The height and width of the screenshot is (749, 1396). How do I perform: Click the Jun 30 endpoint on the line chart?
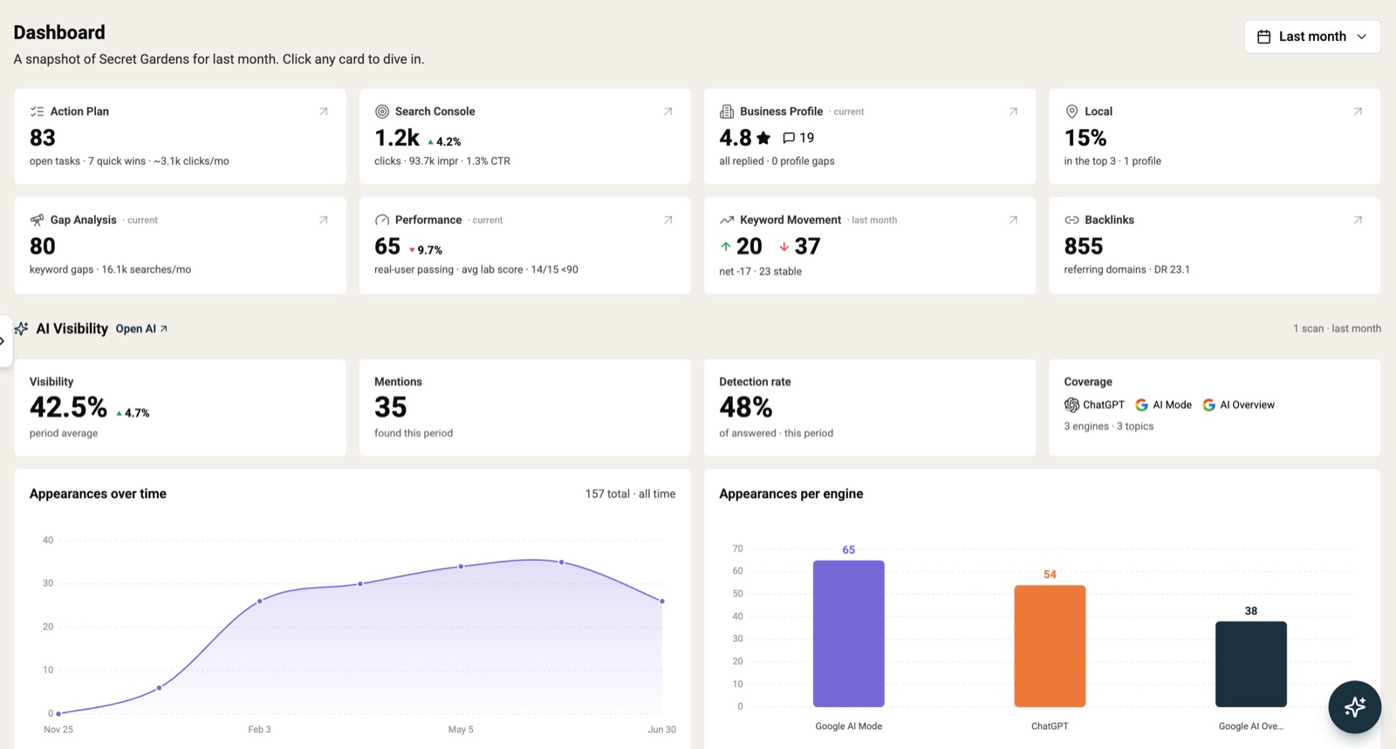tap(662, 601)
